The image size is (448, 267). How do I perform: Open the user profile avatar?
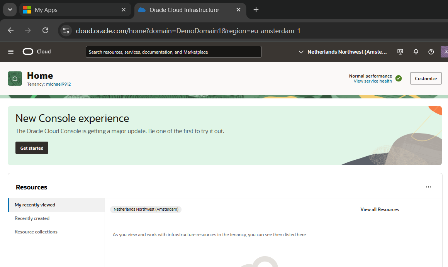(445, 52)
